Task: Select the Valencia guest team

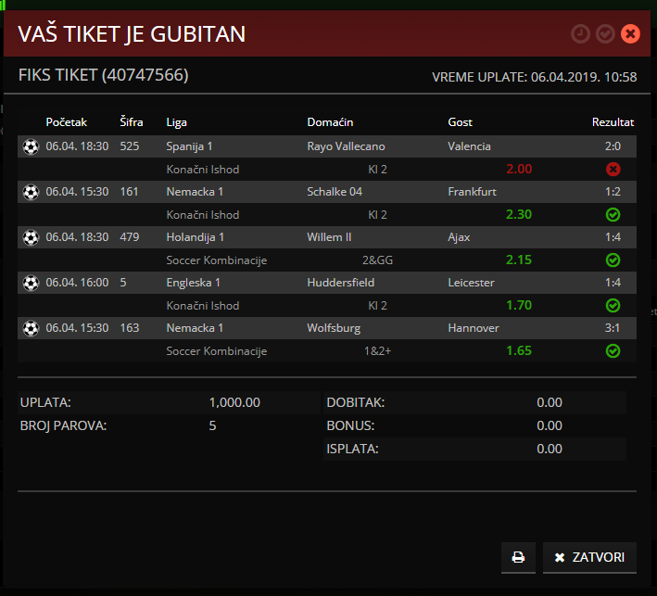Action: (x=469, y=146)
